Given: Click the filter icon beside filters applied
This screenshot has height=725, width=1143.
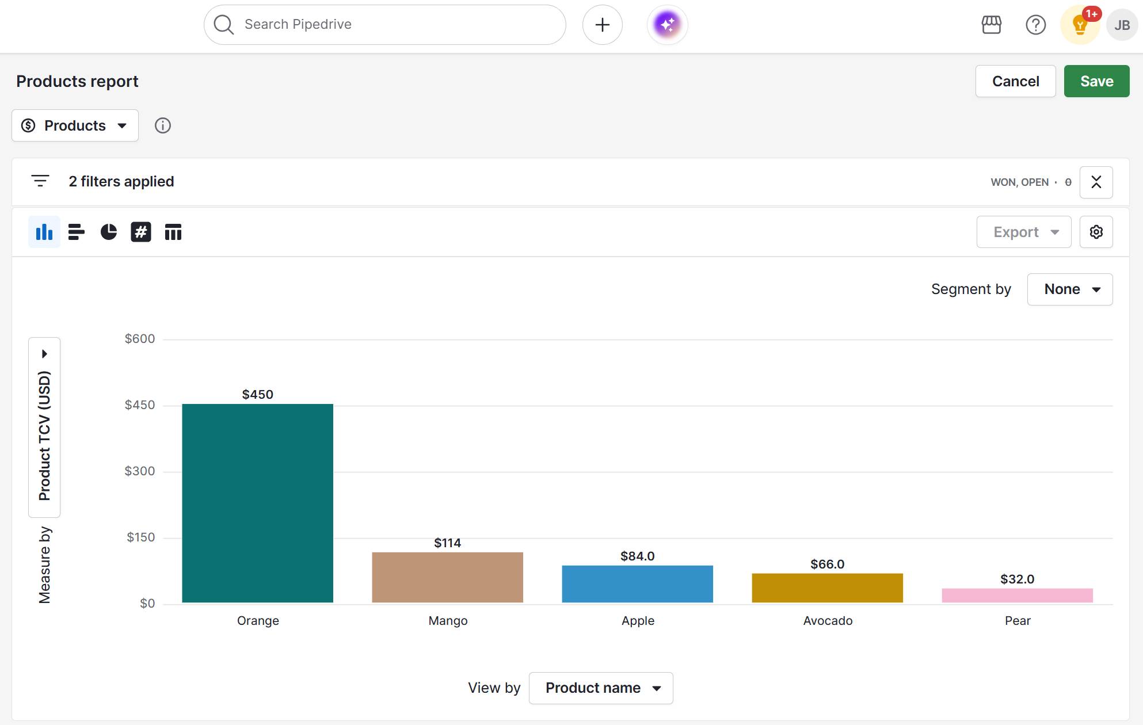Looking at the screenshot, I should point(39,181).
